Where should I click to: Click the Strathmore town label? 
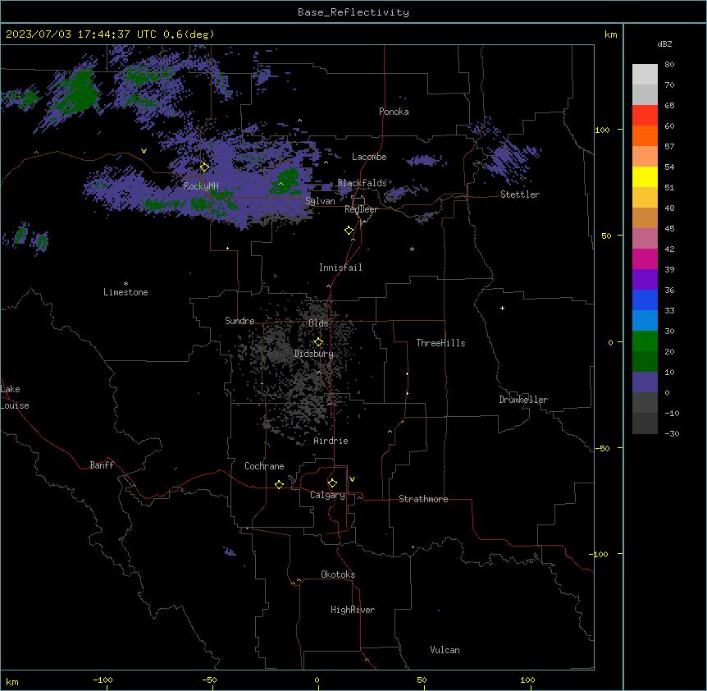click(423, 499)
